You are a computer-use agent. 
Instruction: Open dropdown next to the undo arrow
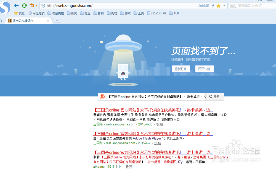36,6
